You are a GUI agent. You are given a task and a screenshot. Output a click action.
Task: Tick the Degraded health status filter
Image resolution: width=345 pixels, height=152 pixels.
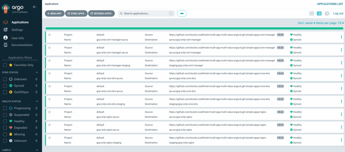coord(5,128)
